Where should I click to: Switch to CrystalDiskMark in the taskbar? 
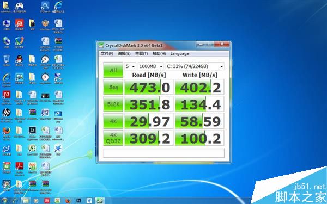(x=100, y=201)
